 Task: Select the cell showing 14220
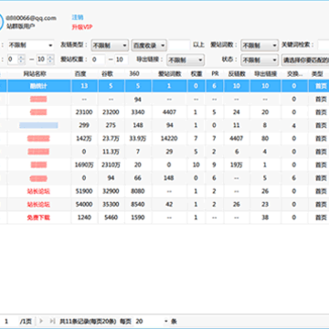(169, 138)
